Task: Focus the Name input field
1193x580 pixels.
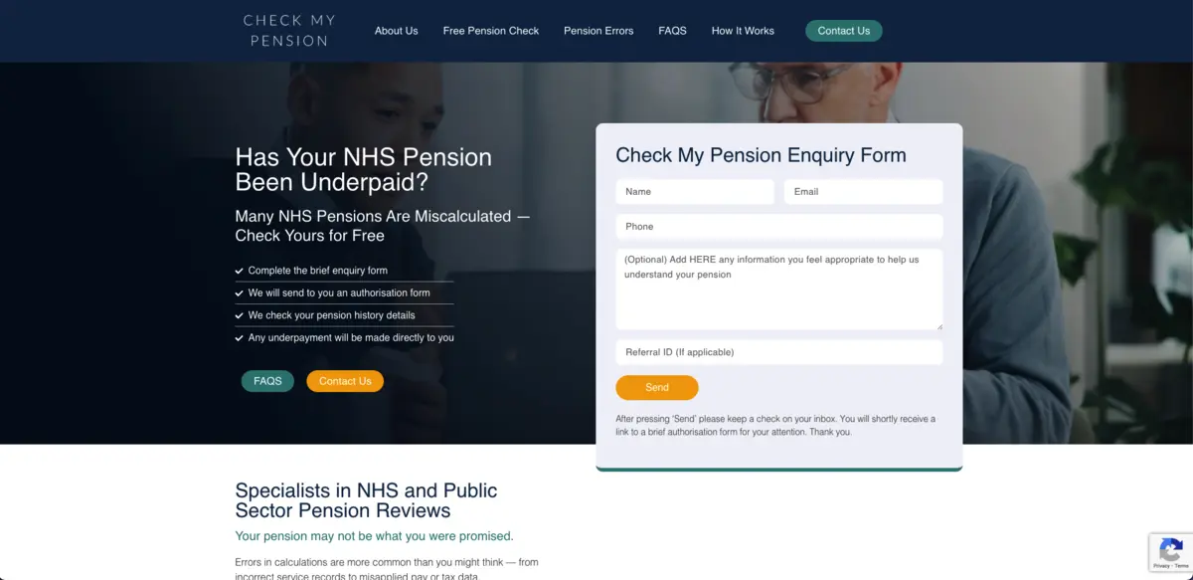Action: pos(695,192)
